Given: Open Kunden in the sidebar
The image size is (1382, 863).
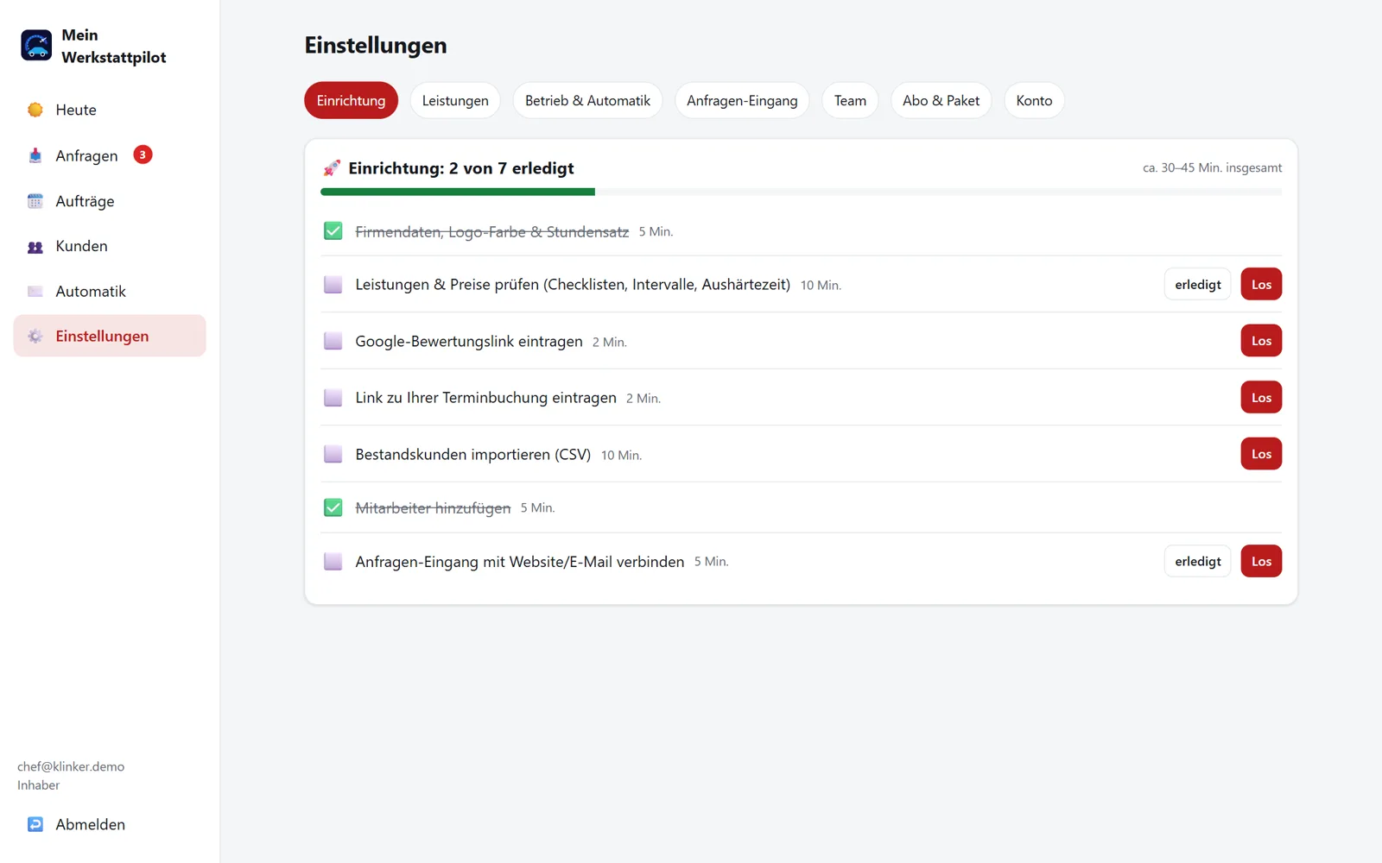Looking at the screenshot, I should pyautogui.click(x=110, y=246).
